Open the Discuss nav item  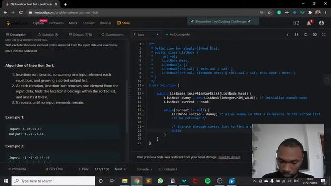pyautogui.click(x=106, y=23)
